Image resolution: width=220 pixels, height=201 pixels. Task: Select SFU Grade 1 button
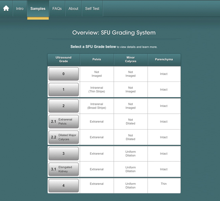coord(64,90)
